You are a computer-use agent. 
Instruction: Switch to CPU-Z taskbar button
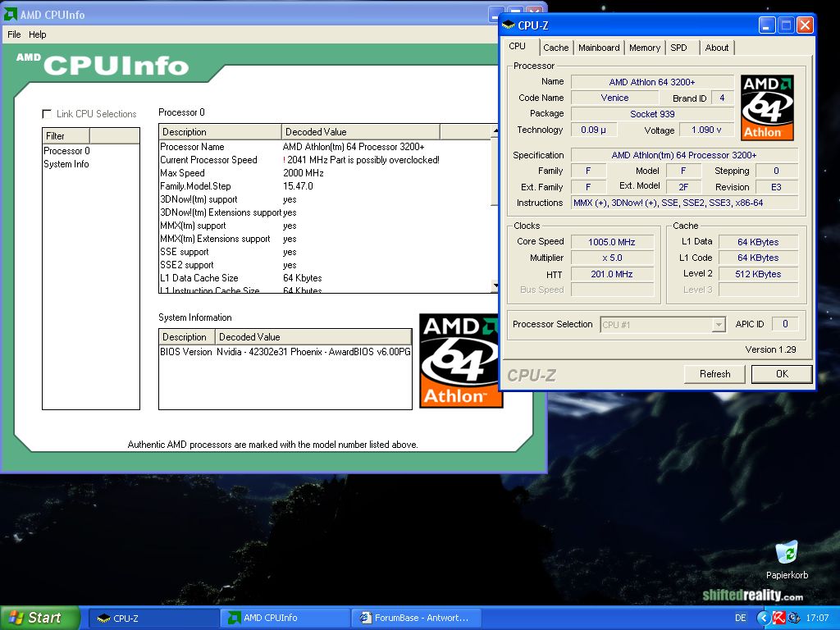point(153,619)
